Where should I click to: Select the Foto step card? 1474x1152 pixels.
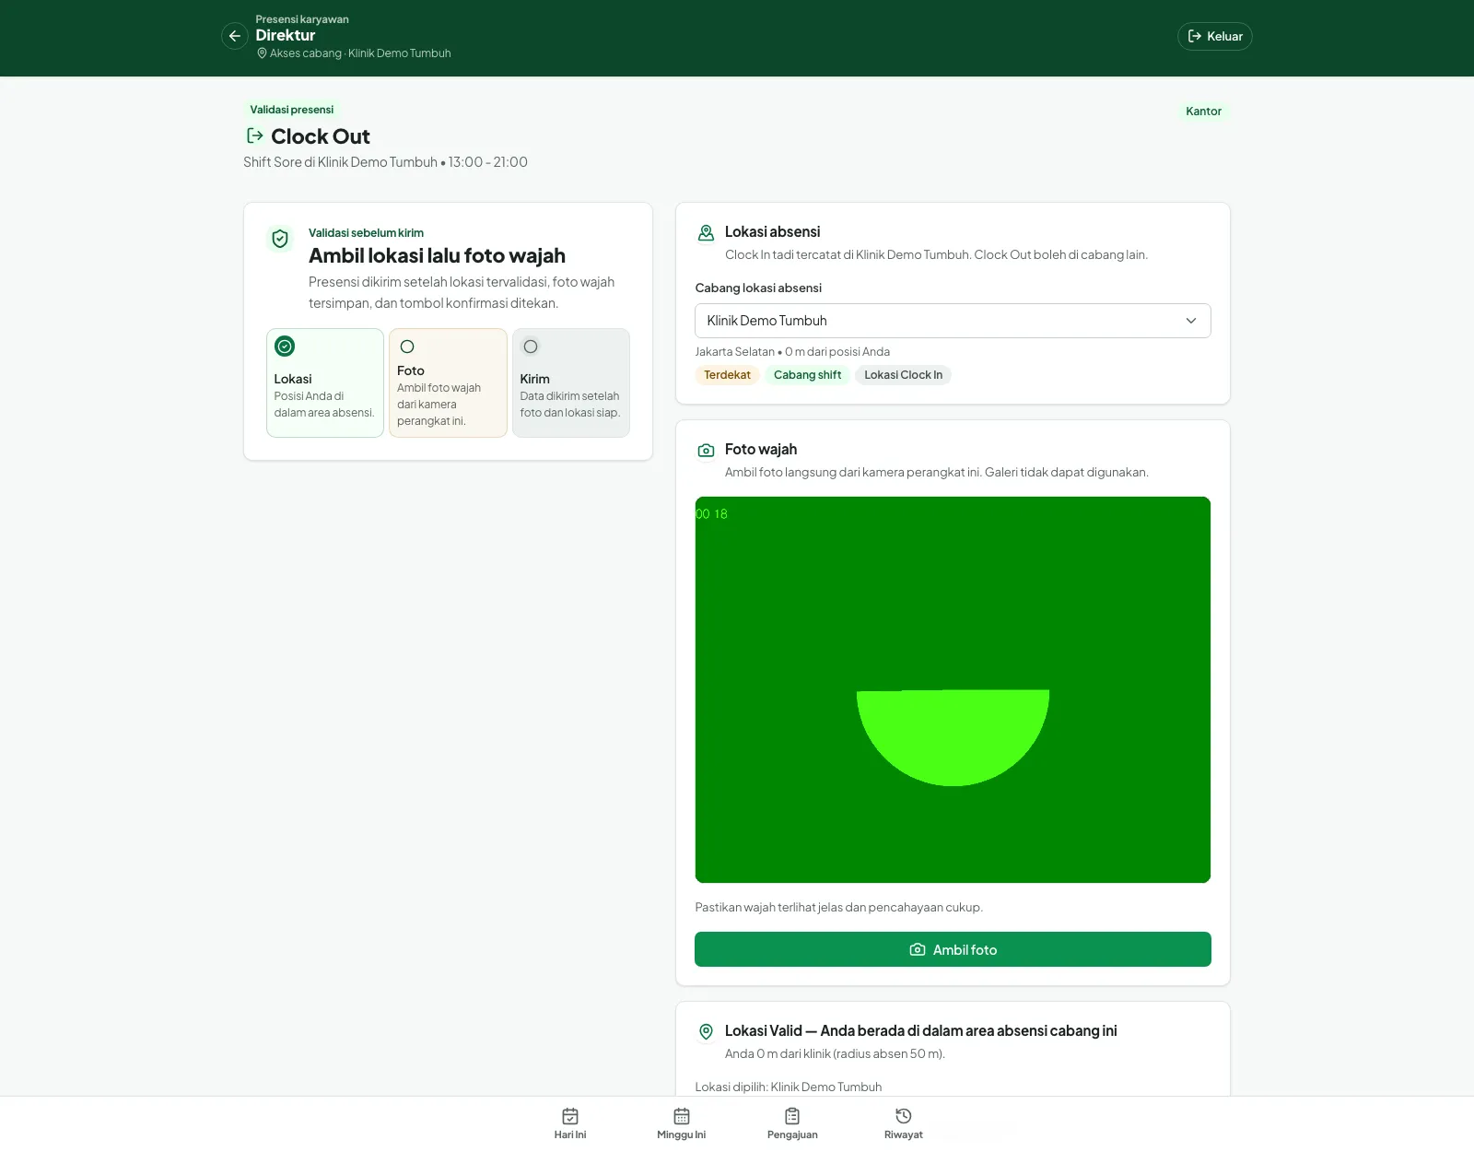pos(448,382)
